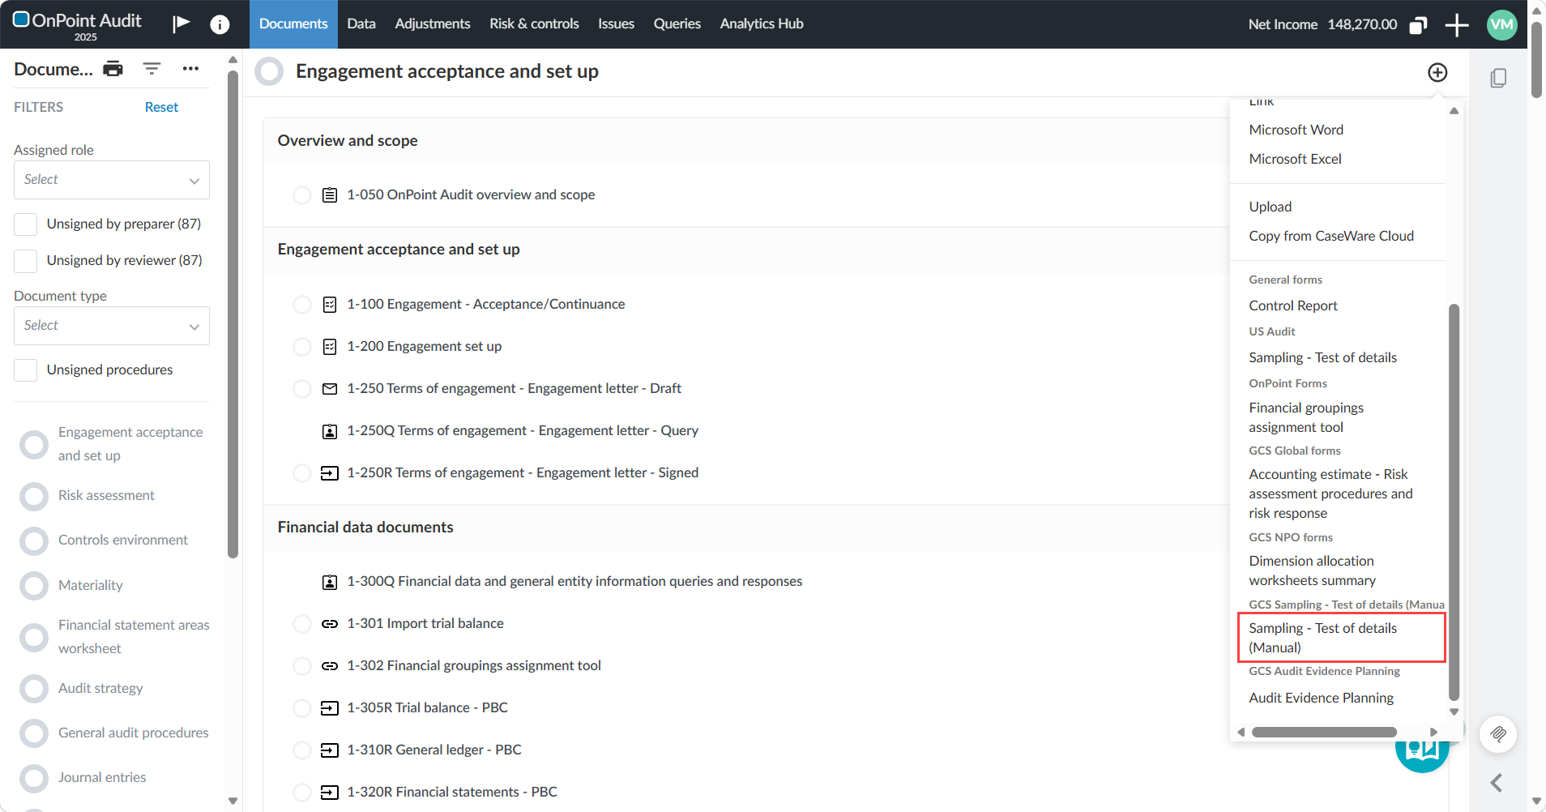Open the Assigned role dropdown
The height and width of the screenshot is (812, 1546).
pos(112,180)
